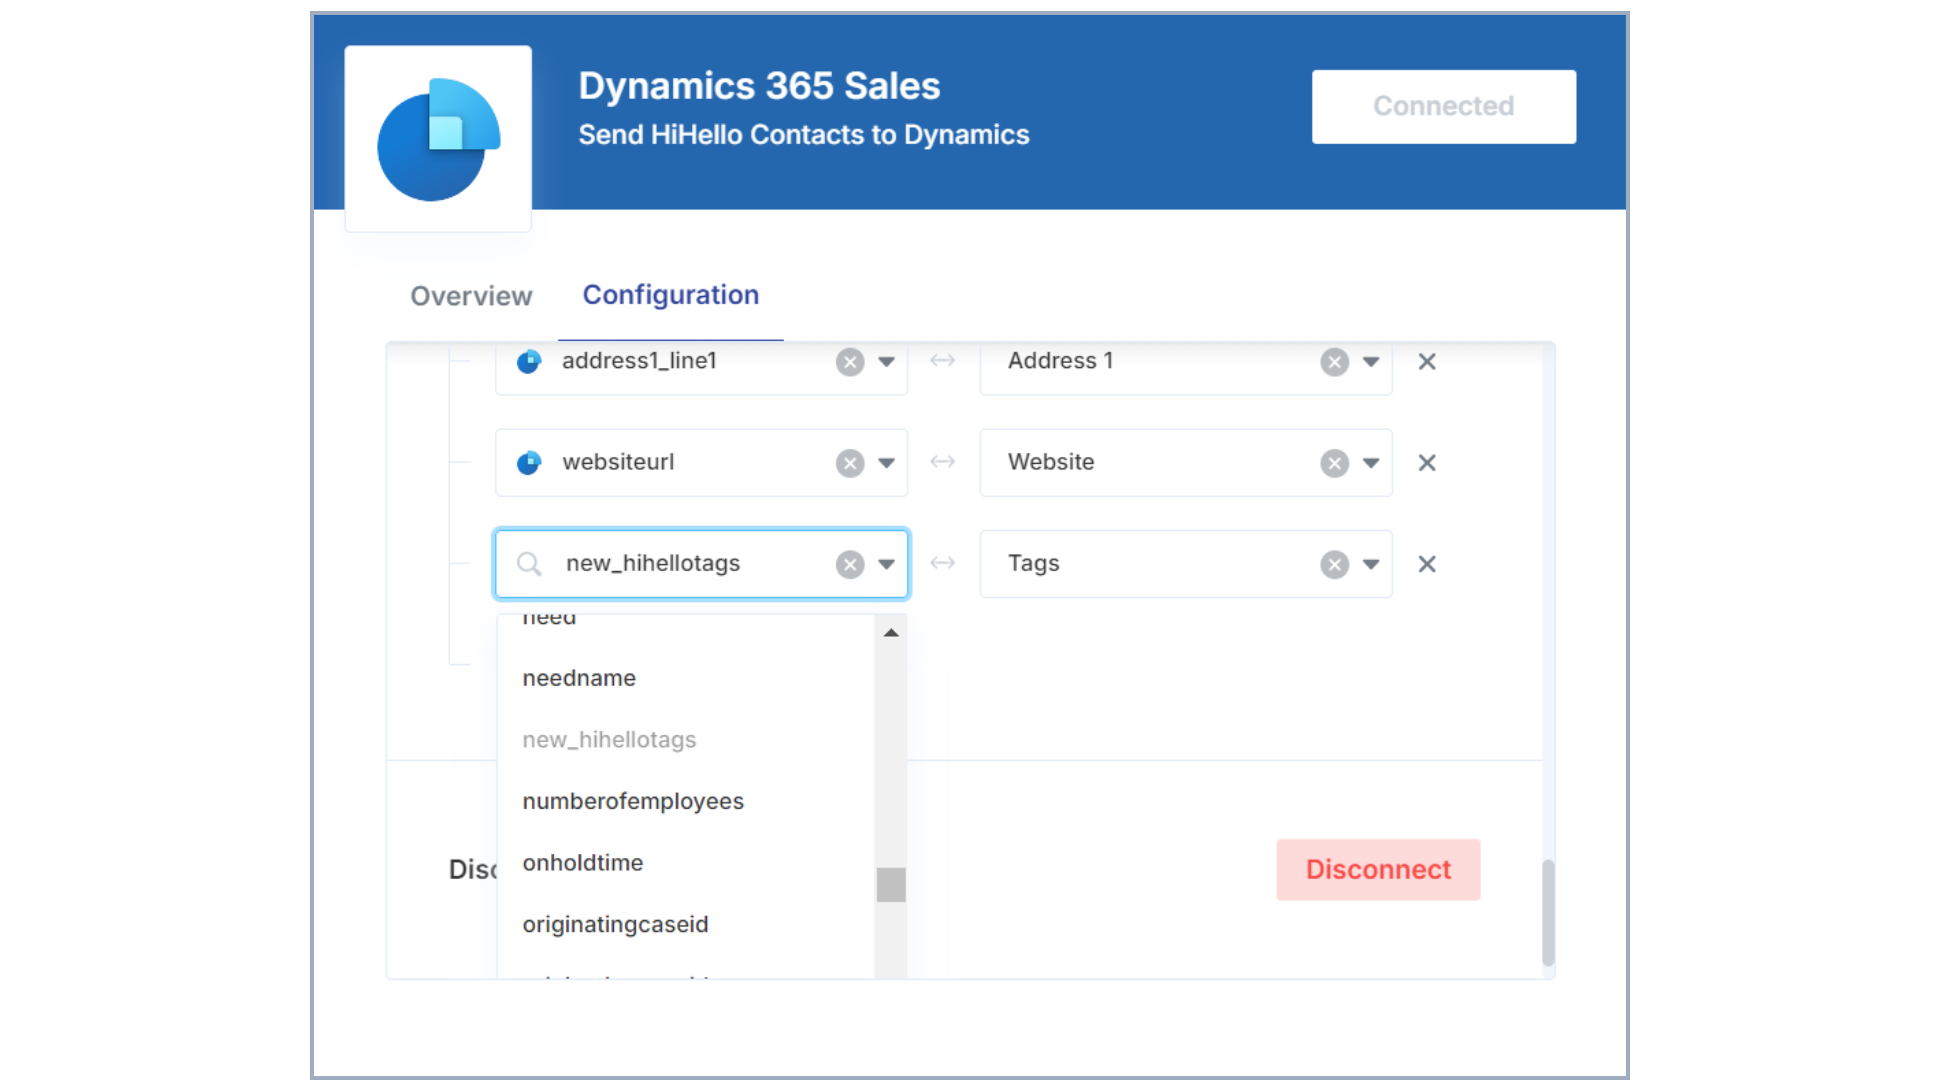Click the configuration panel scrollbar thumb

pyautogui.click(x=1548, y=913)
